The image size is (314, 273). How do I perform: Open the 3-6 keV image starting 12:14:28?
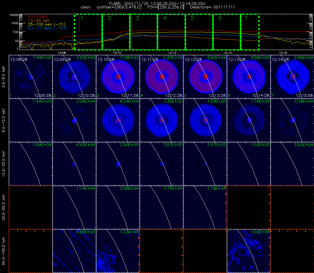coord(292,77)
